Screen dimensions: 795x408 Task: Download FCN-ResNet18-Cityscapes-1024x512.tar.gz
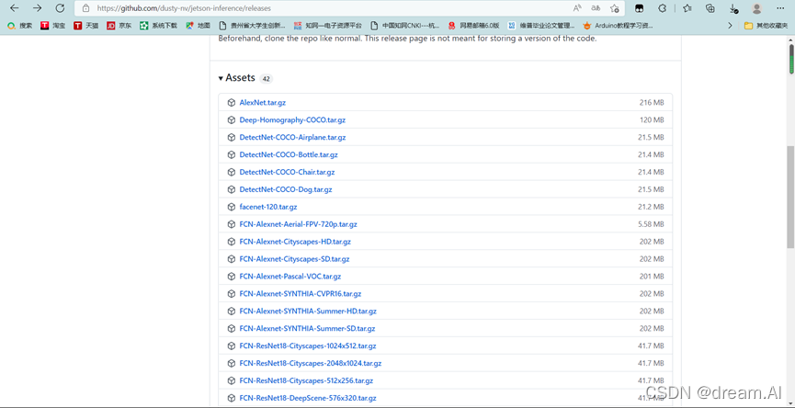(308, 346)
